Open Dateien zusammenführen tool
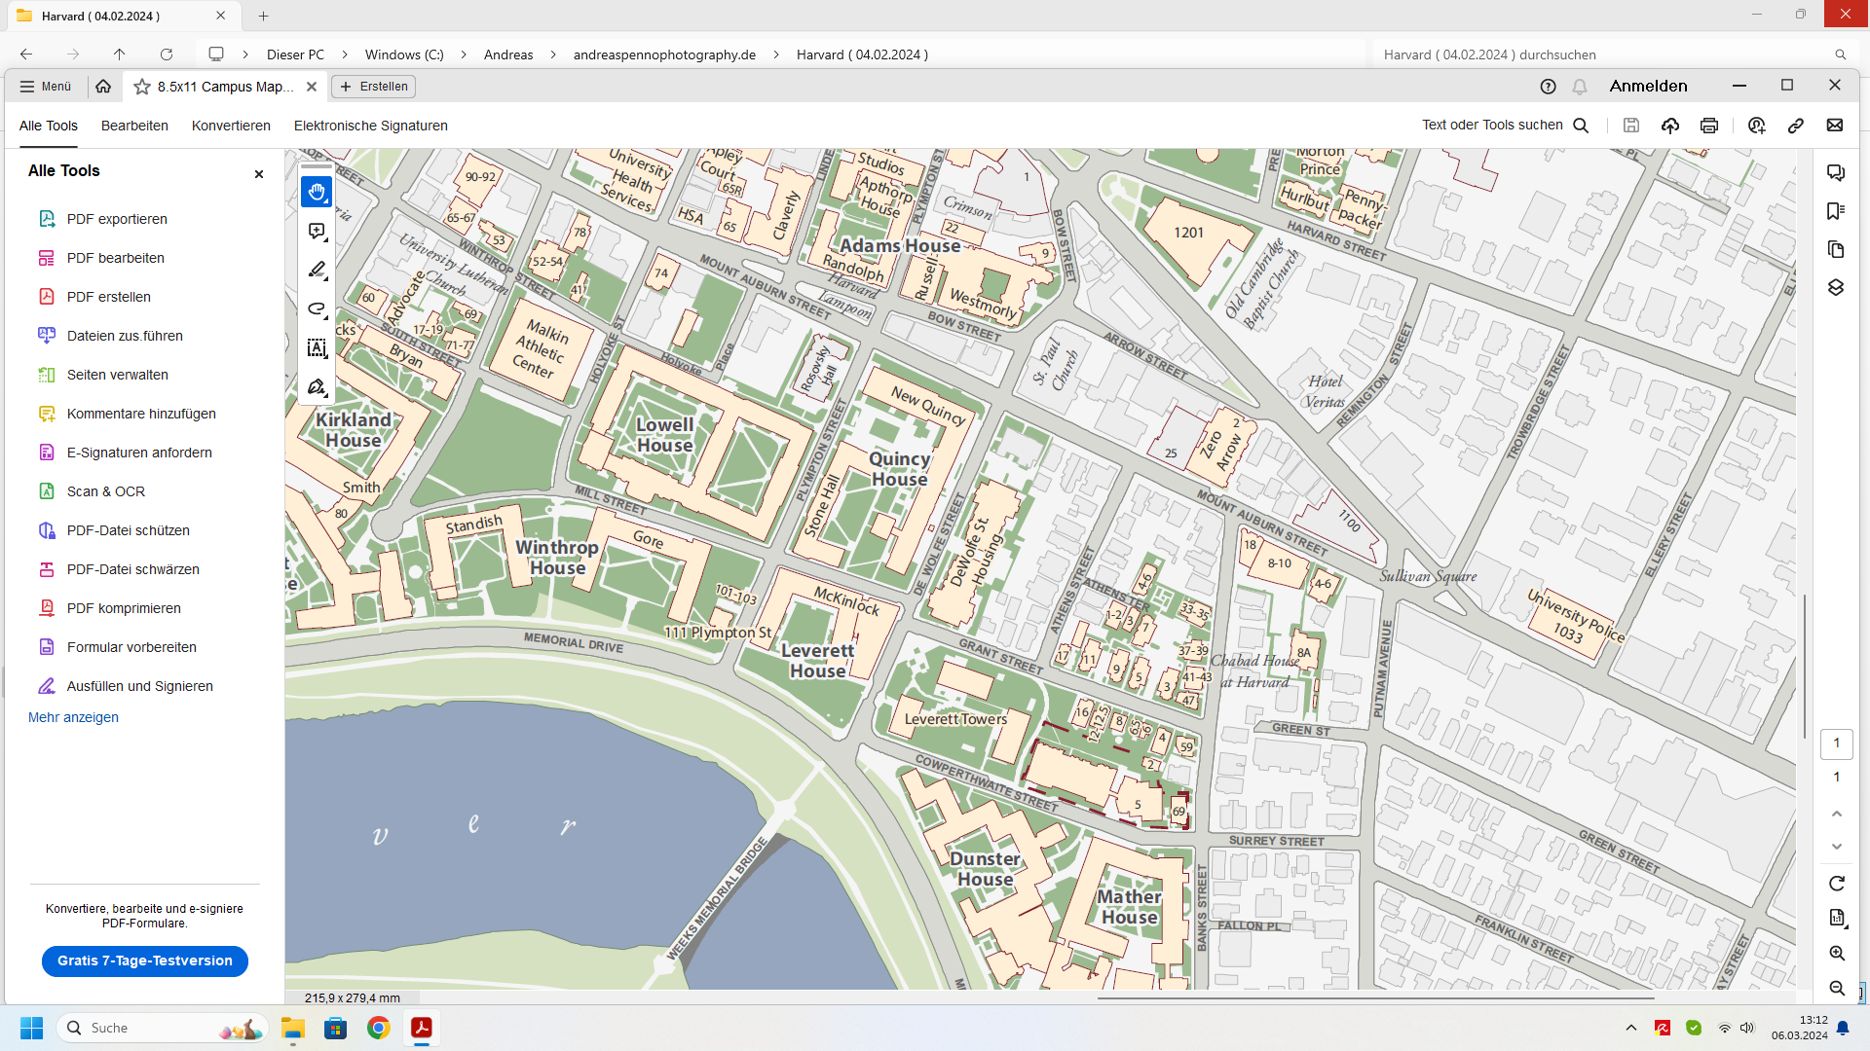 125,336
